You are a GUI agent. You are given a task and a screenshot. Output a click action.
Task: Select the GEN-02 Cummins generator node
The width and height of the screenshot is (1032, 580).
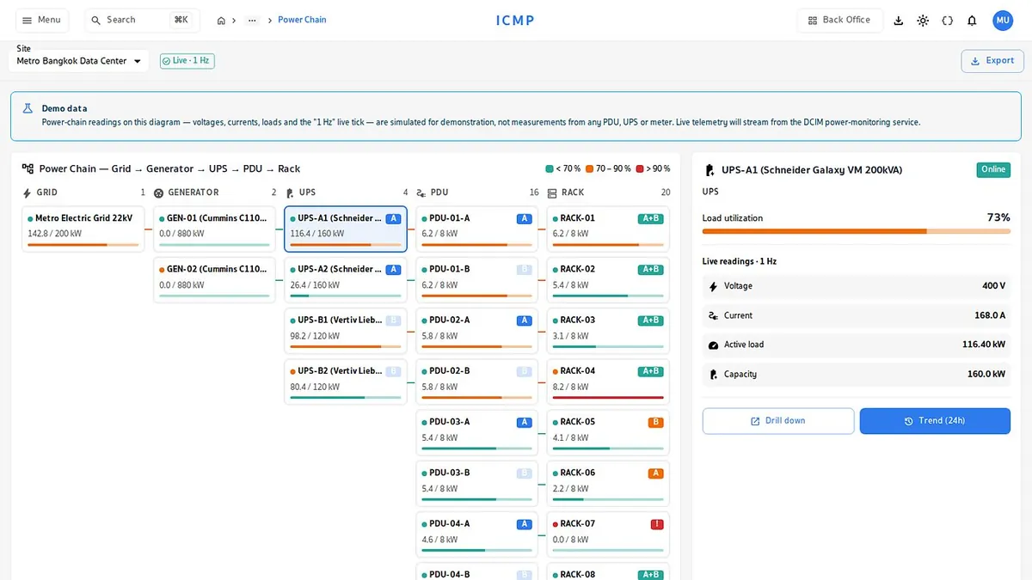(214, 280)
